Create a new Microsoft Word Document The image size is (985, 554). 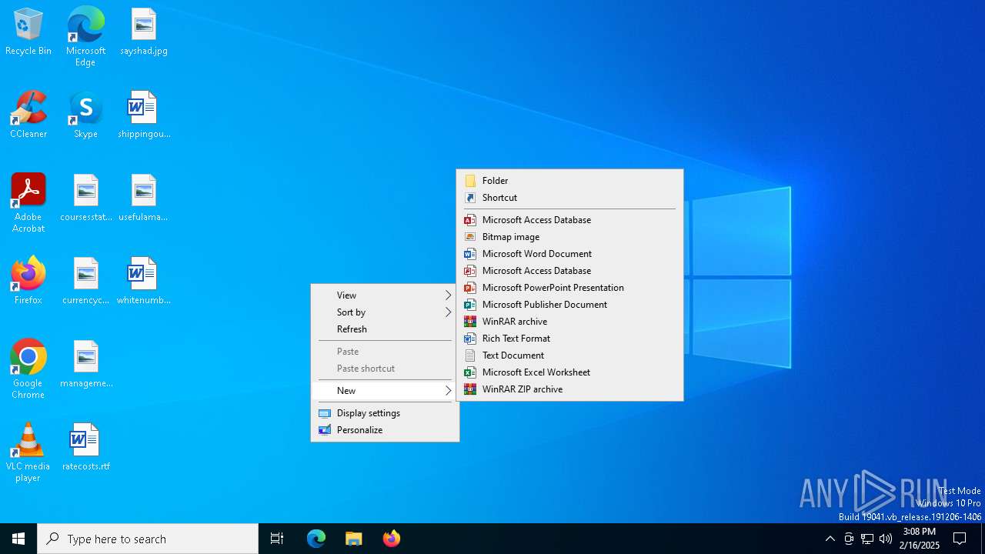(569, 254)
